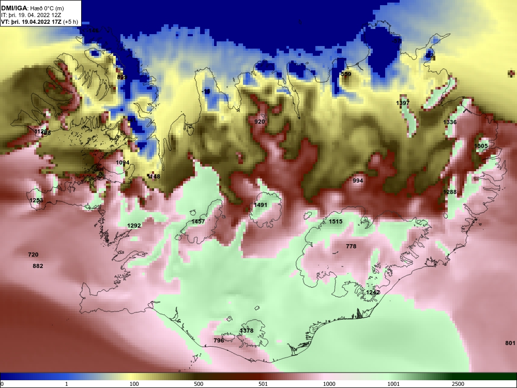This screenshot has height=388, width=517.
Task: Click the value 1148 on the map
Action: (x=154, y=176)
